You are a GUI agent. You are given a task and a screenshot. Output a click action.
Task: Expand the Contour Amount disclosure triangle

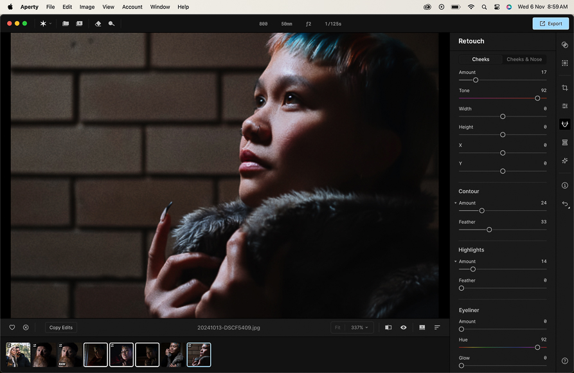coord(456,203)
